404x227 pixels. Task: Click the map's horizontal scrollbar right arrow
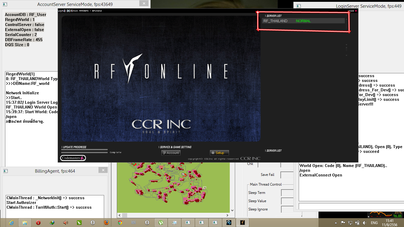coord(227,215)
